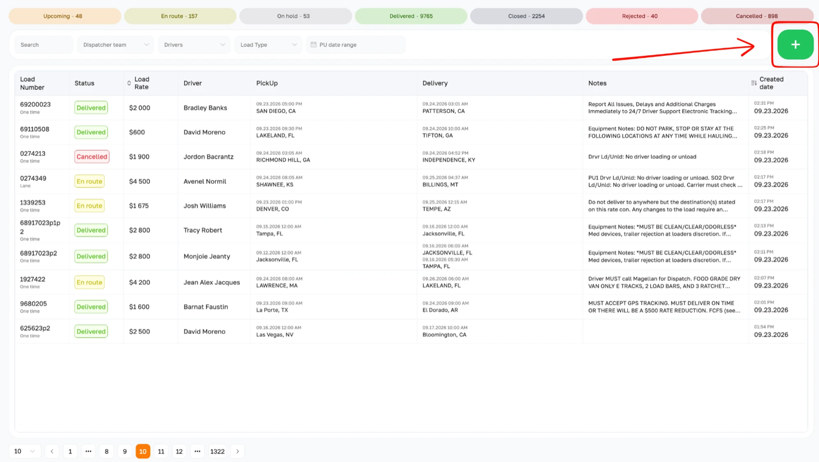The width and height of the screenshot is (819, 462).
Task: Go to next page arrow
Action: pos(238,451)
